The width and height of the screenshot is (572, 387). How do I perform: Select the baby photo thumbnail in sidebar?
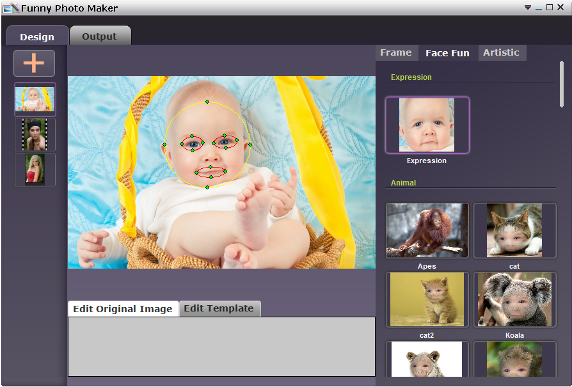coord(35,99)
